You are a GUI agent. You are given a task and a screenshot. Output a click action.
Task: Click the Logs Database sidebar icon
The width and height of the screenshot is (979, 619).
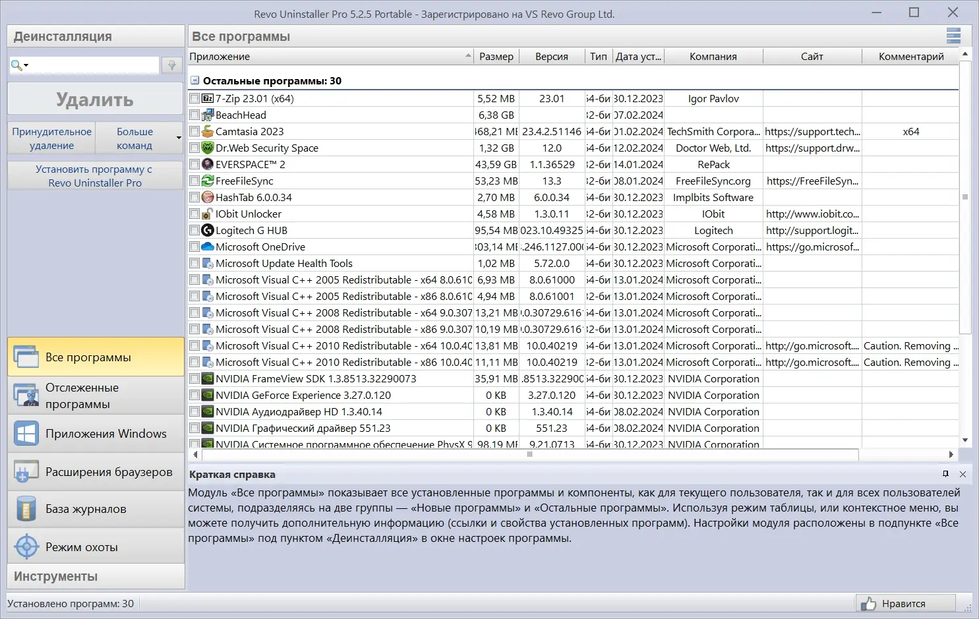26,509
